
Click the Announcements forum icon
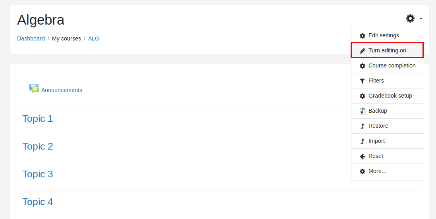pos(34,88)
